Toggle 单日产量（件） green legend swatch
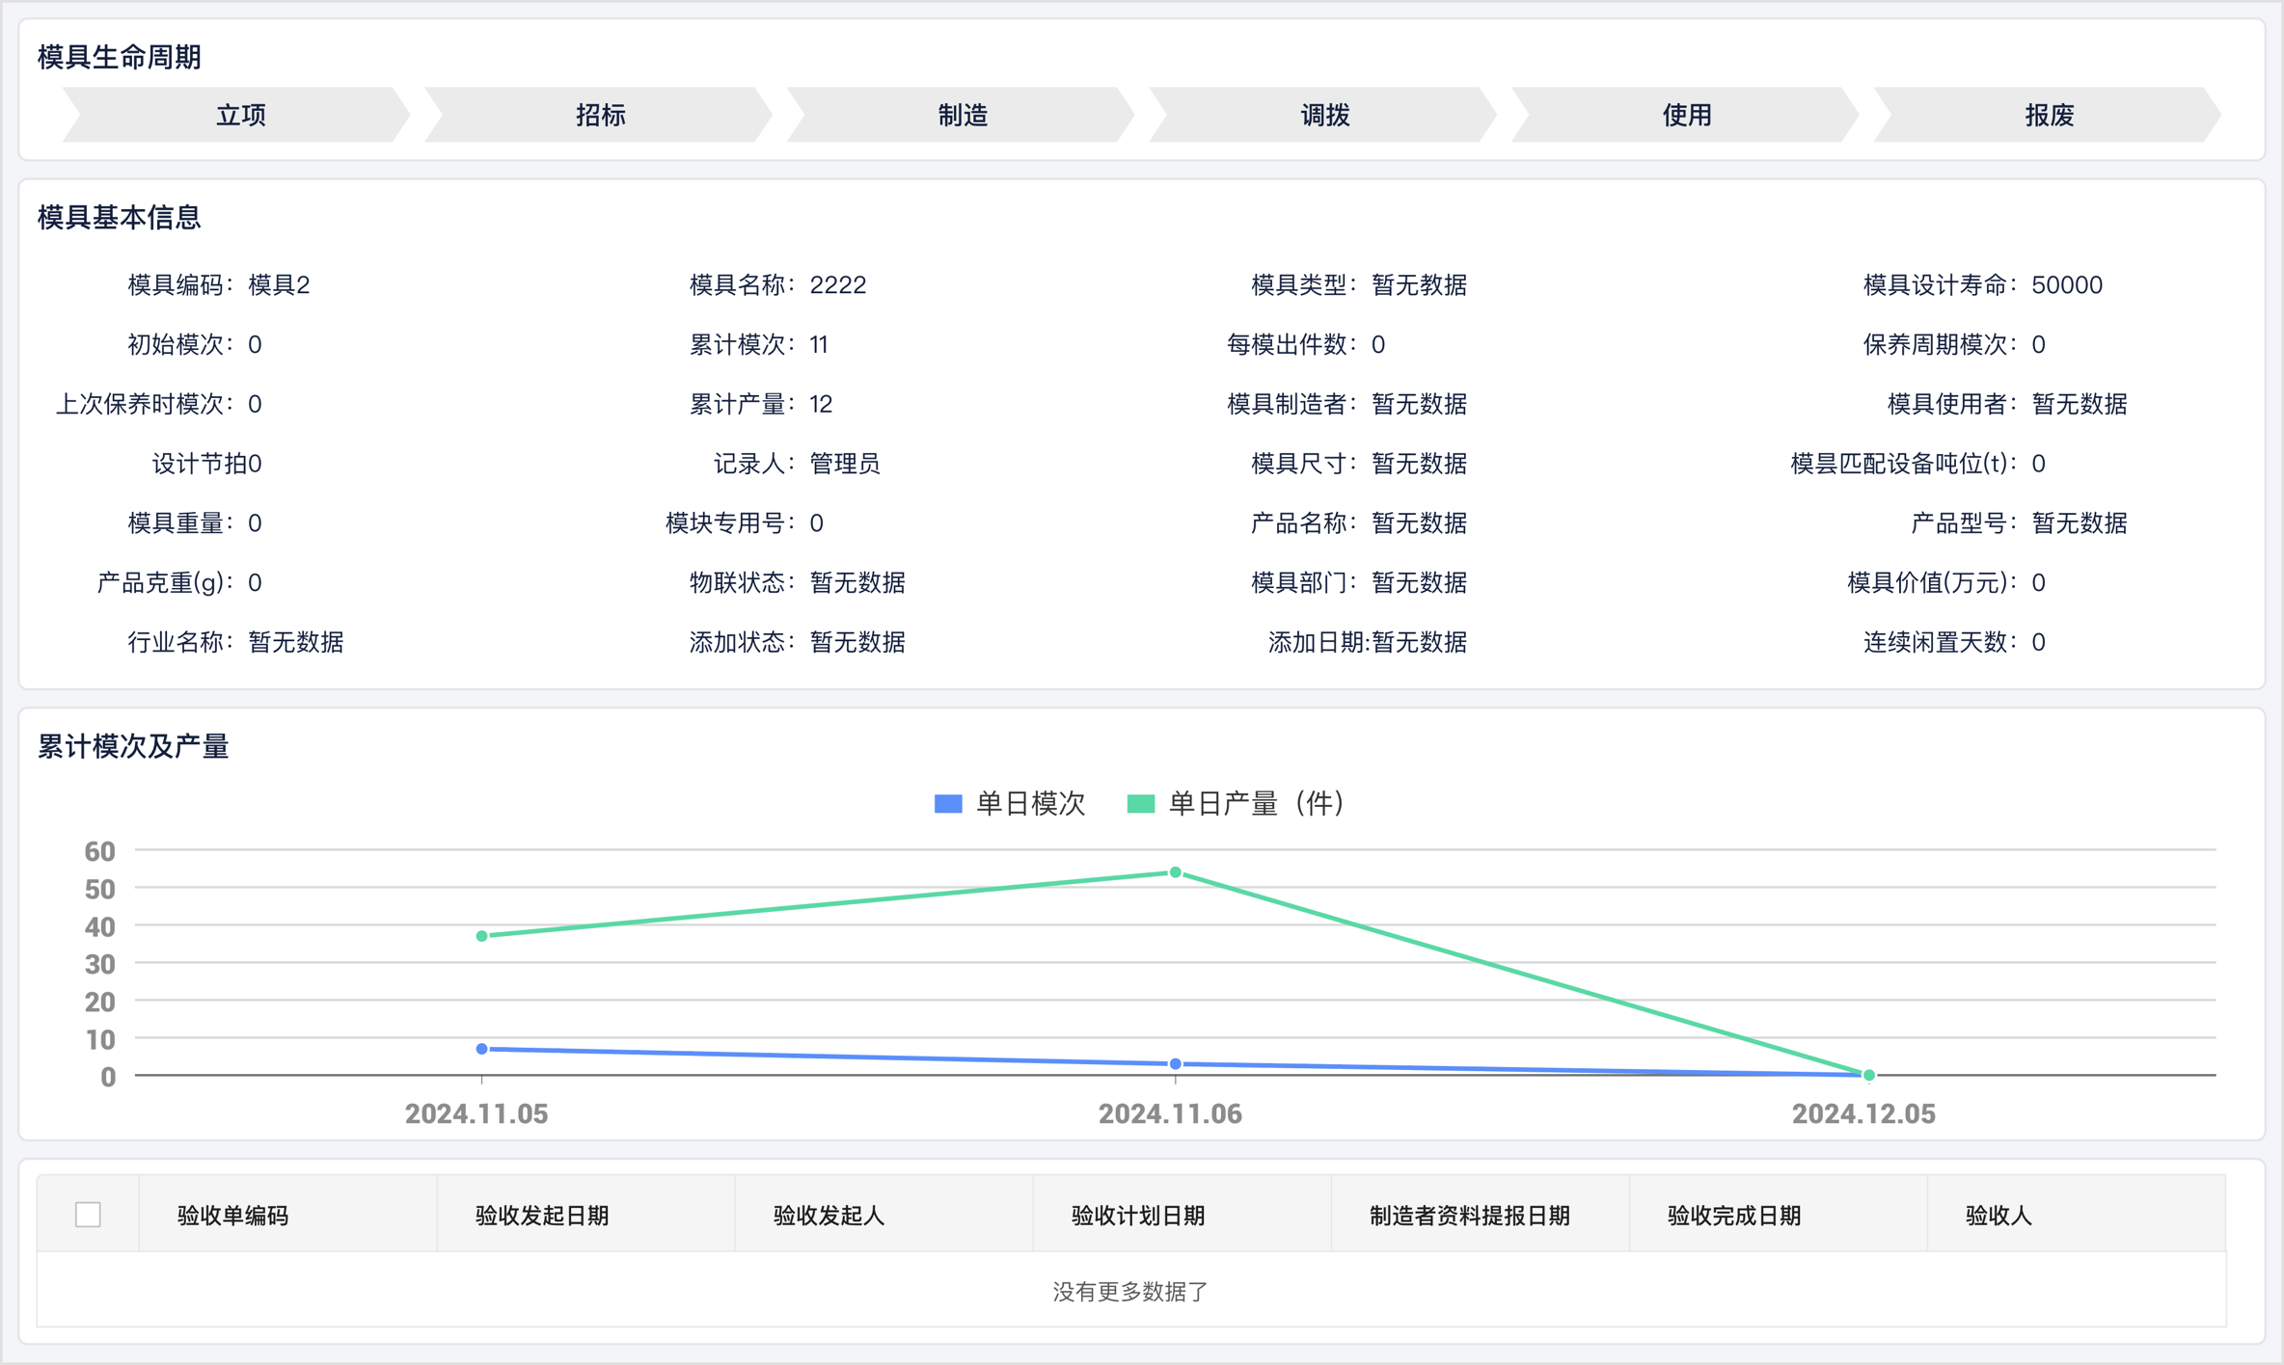This screenshot has height=1365, width=2284. click(x=1141, y=804)
